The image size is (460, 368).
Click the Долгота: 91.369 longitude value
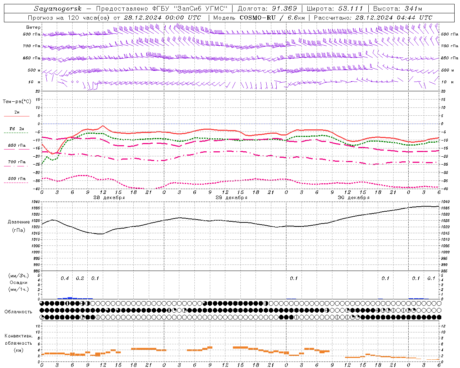tap(267, 9)
